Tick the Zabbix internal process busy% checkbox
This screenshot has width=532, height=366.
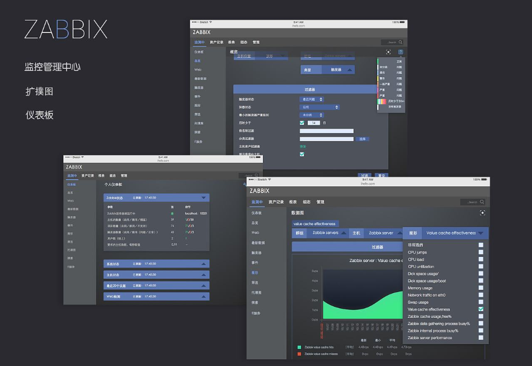click(x=481, y=330)
